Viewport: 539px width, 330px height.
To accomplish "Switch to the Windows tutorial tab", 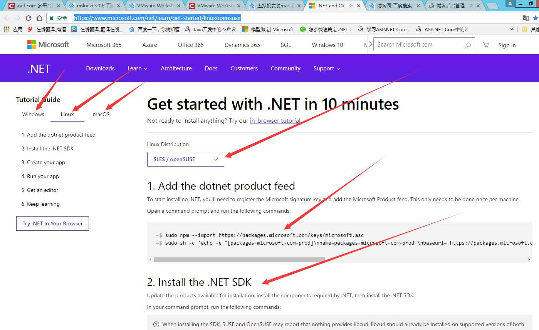I will pos(33,114).
